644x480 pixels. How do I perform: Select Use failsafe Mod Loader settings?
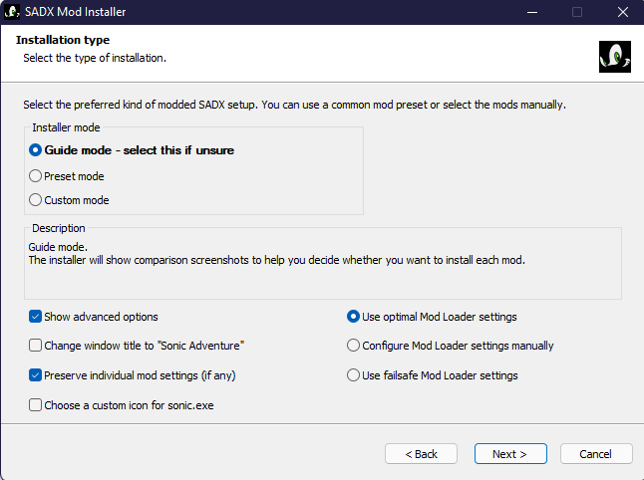click(354, 375)
